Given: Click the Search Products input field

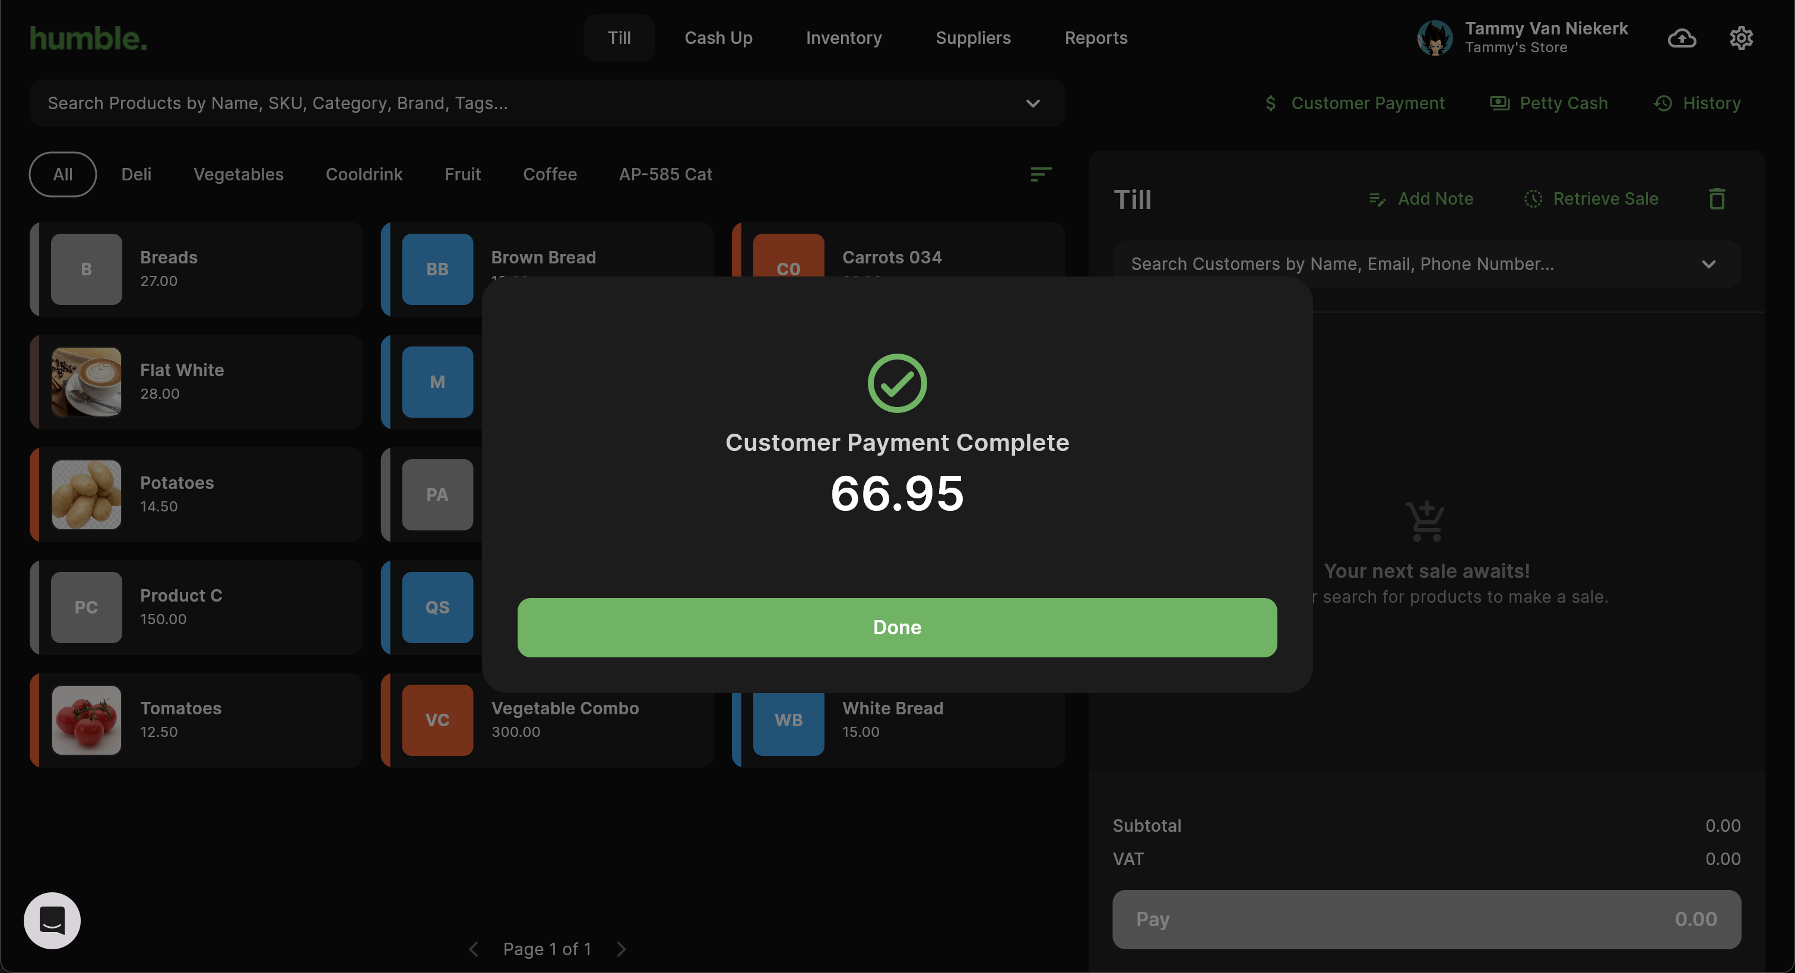Looking at the screenshot, I should (547, 103).
